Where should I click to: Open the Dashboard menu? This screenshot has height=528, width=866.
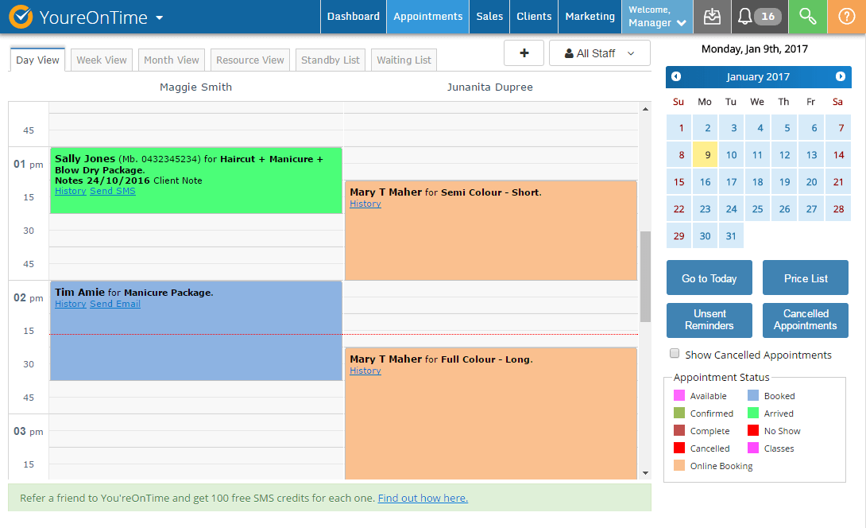click(354, 17)
